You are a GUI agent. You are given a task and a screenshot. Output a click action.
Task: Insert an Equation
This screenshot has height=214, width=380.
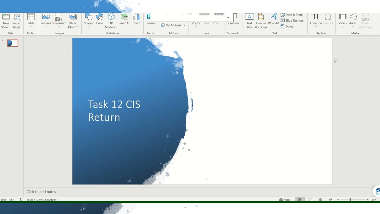coord(316,21)
